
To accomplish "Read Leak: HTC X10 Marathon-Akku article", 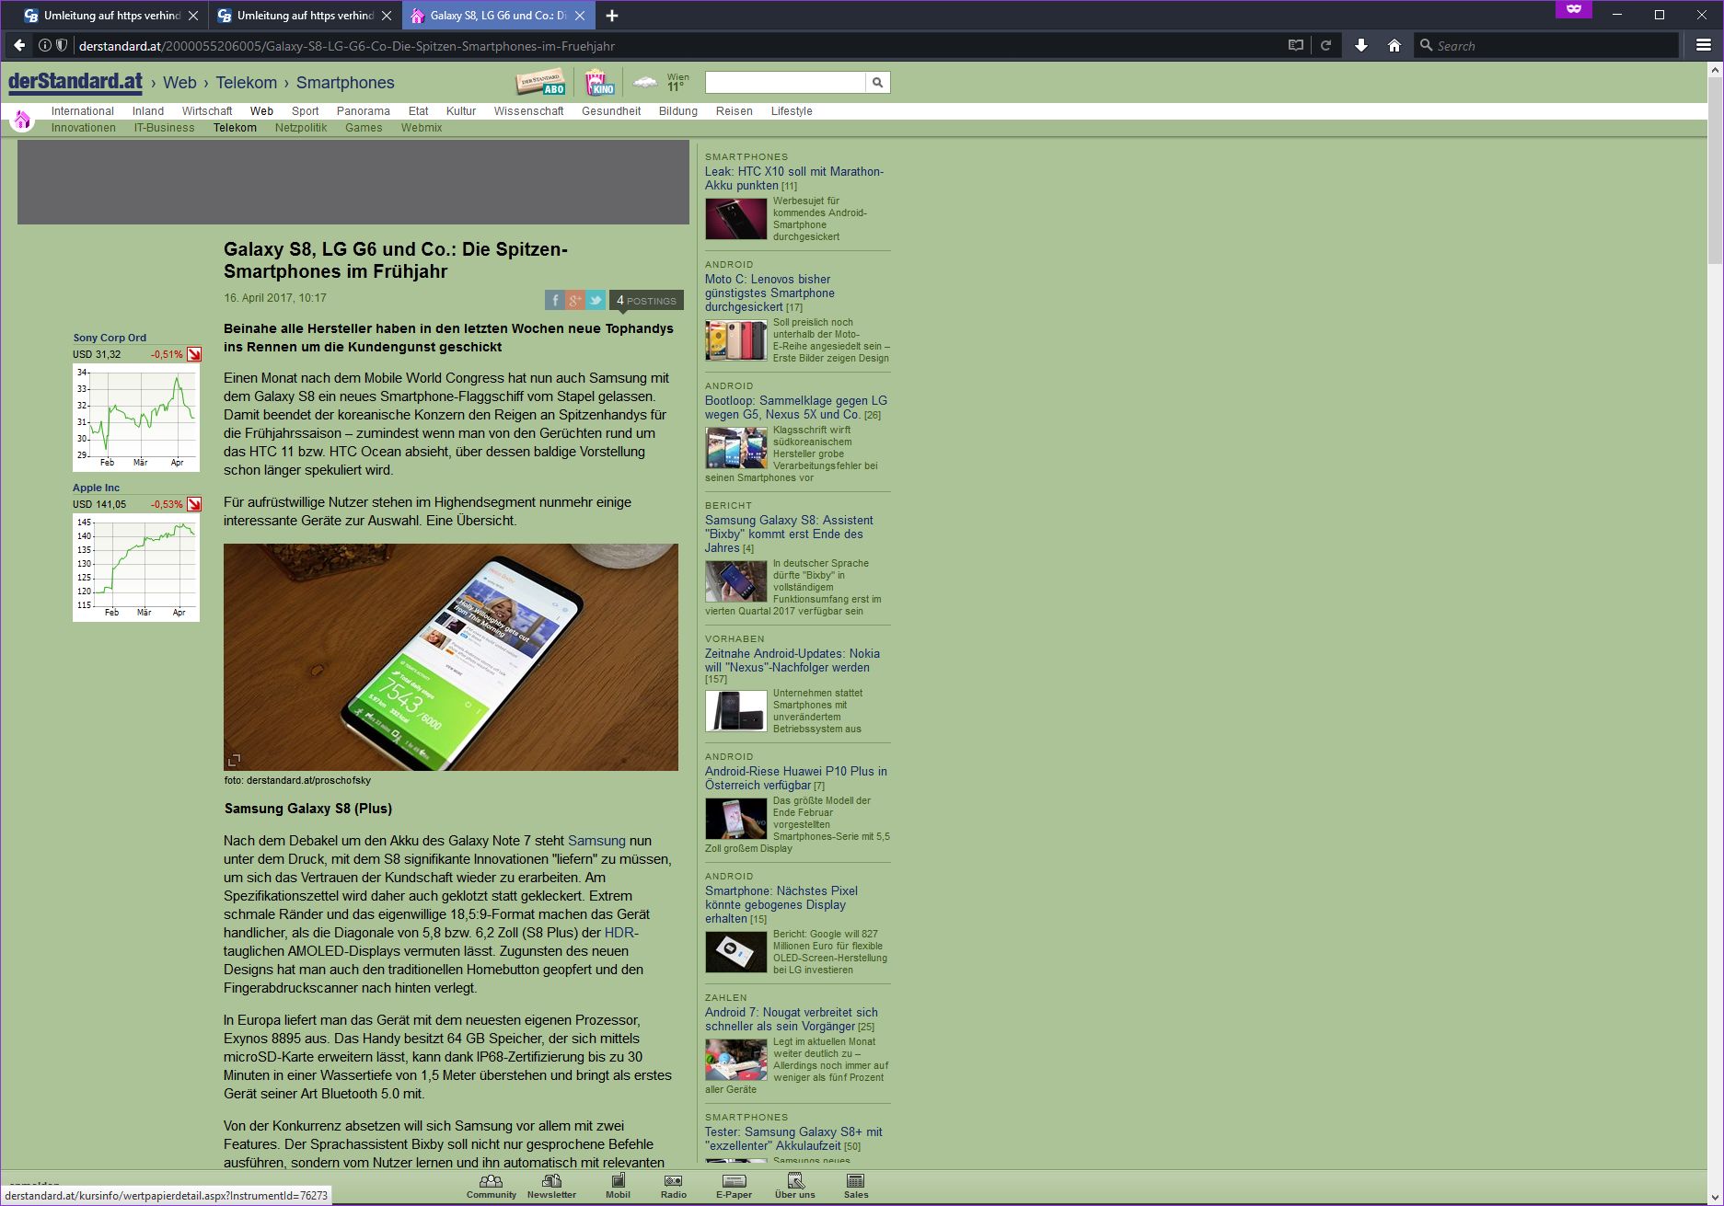I will click(794, 178).
